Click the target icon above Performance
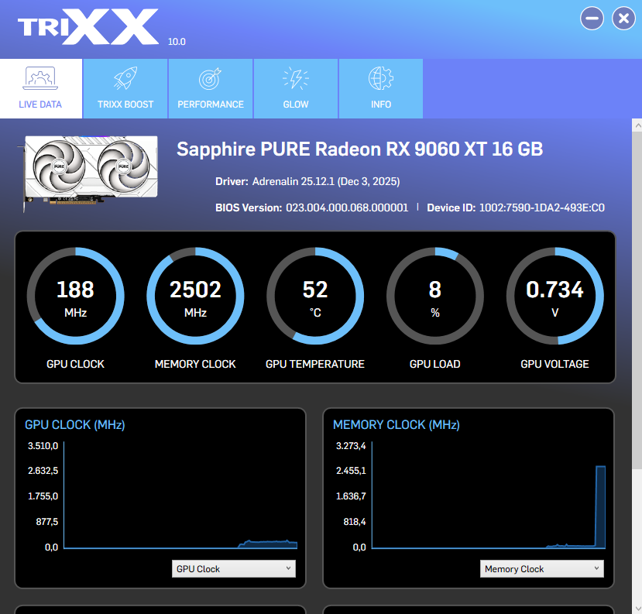 tap(210, 78)
